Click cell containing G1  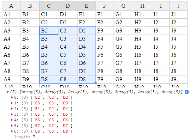[x=123, y=14]
